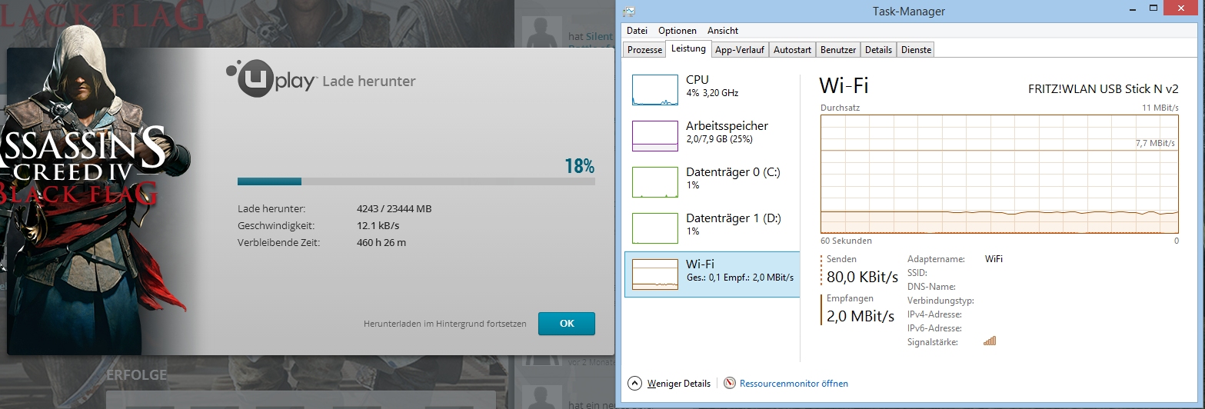Click the 18% progress percentage text
1205x409 pixels.
pos(580,165)
